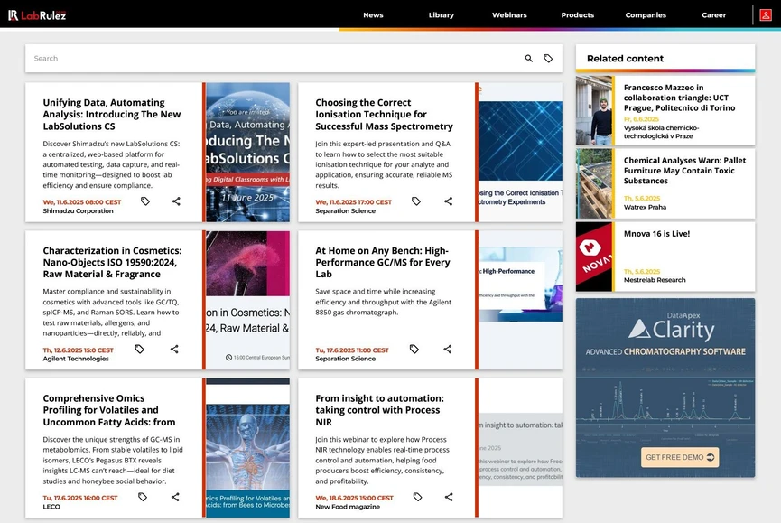Open the Career menu
Viewport: 781px width, 523px height.
[x=714, y=15]
